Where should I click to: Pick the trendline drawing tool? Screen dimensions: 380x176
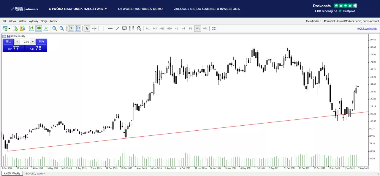coord(117,28)
